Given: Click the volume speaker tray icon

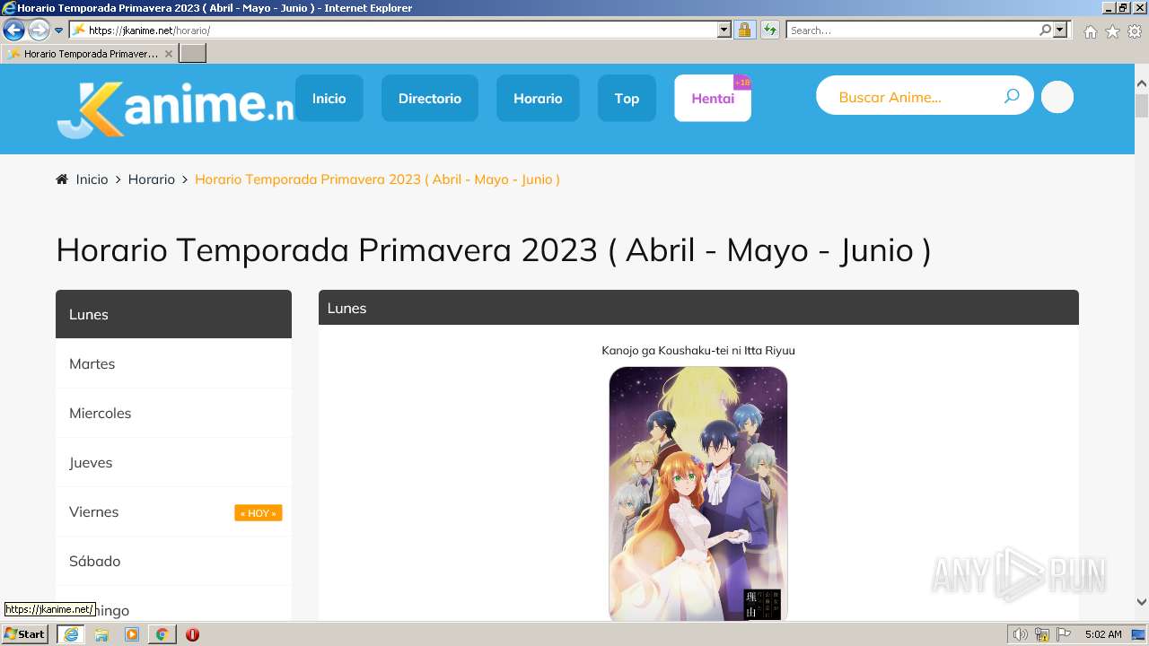Looking at the screenshot, I should point(1021,634).
